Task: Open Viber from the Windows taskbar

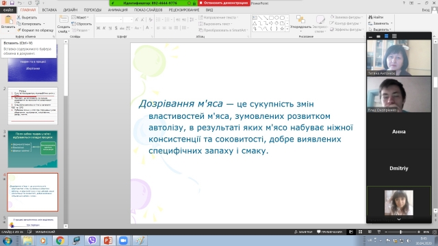Action: [x=92, y=241]
